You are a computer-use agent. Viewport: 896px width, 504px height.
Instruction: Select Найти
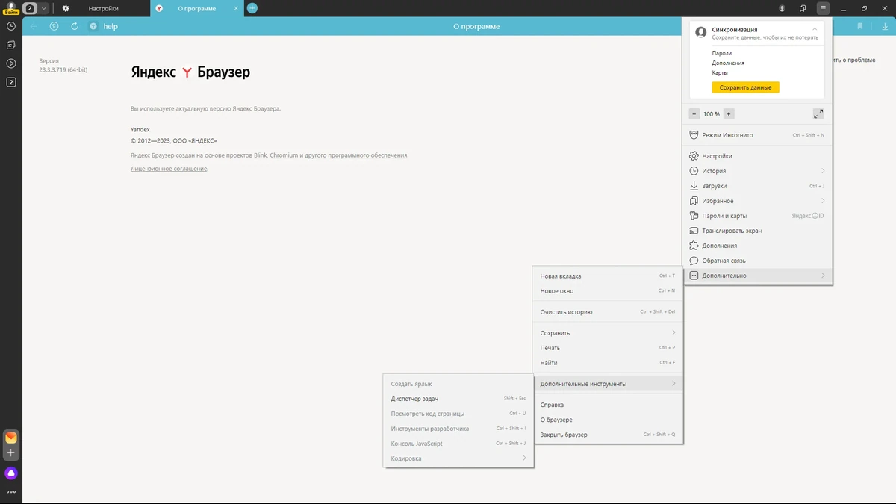[608, 363]
